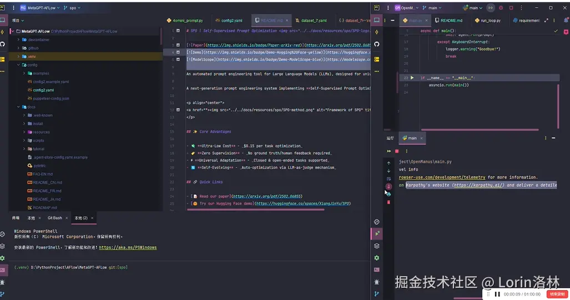The image size is (570, 300).
Task: Stop running process in OpenManus top toolbar
Action: 511,8
